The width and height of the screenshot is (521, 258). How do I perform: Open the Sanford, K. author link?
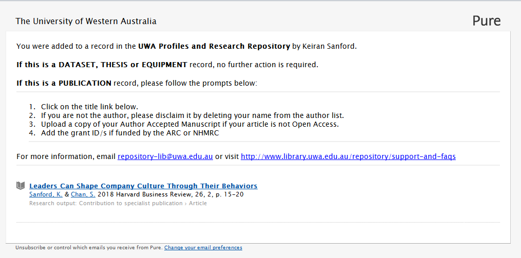46,195
